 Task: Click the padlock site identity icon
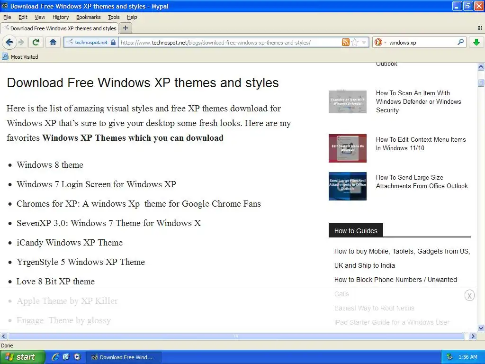tap(113, 42)
